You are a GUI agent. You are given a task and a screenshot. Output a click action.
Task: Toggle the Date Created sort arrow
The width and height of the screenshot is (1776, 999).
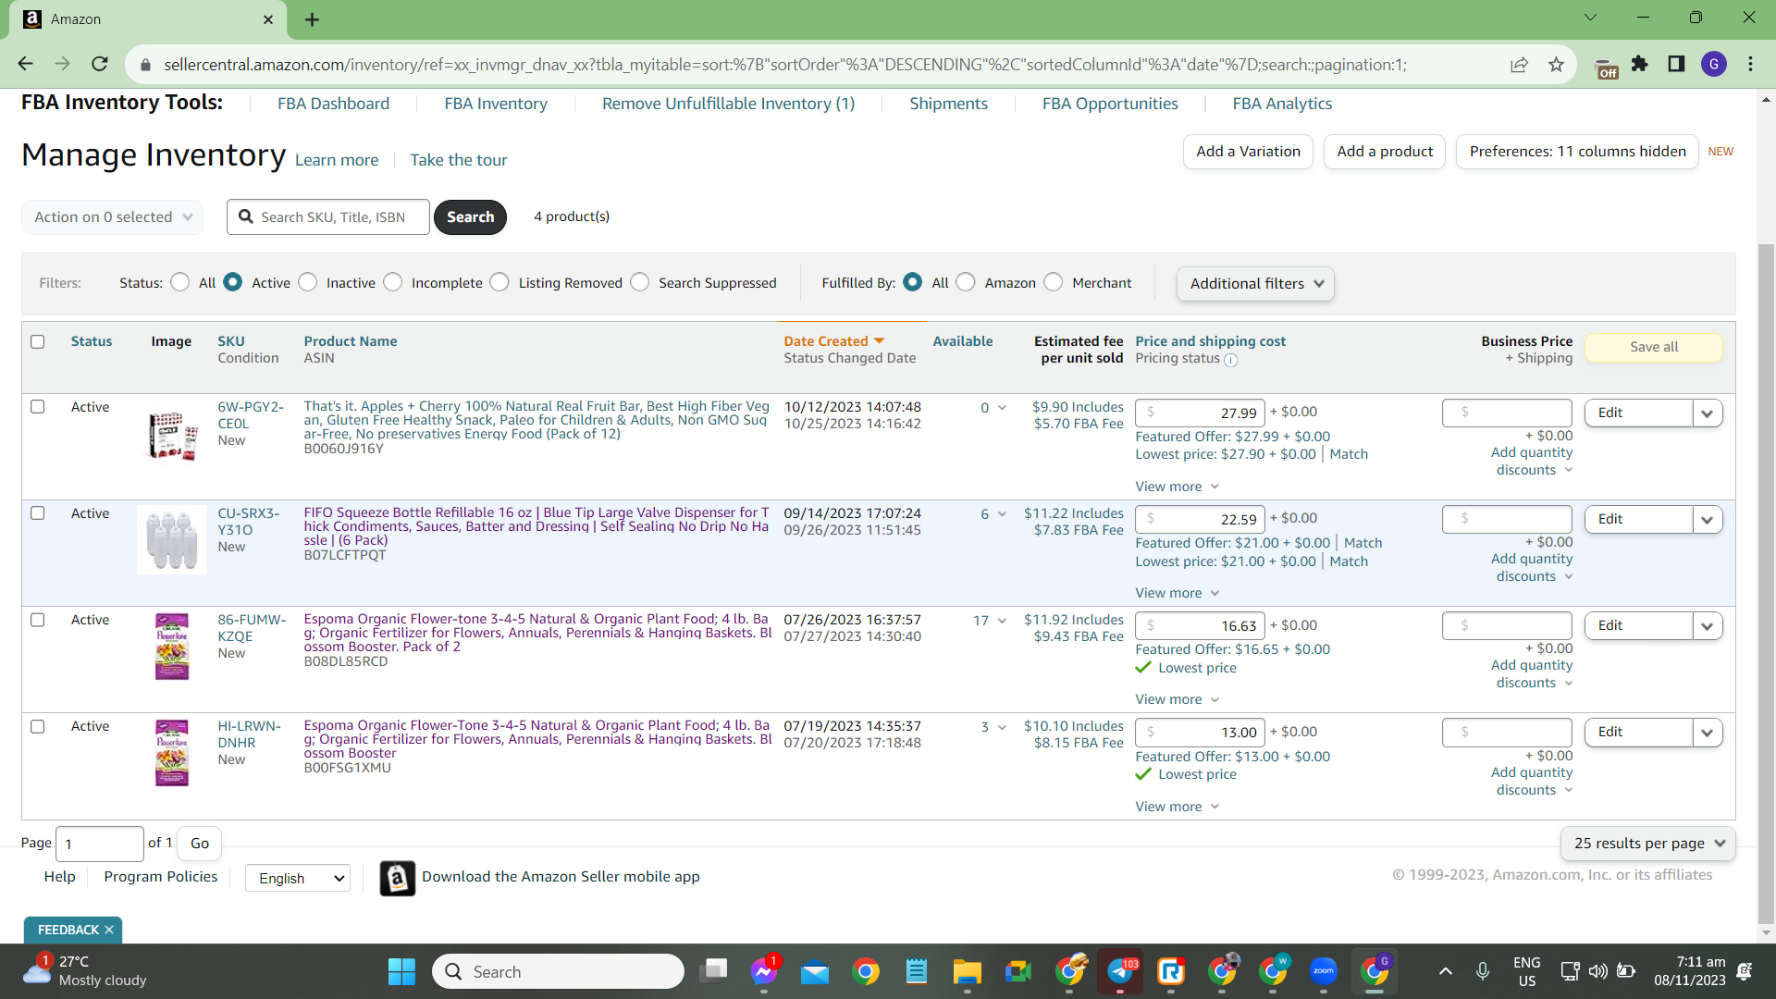(x=880, y=341)
